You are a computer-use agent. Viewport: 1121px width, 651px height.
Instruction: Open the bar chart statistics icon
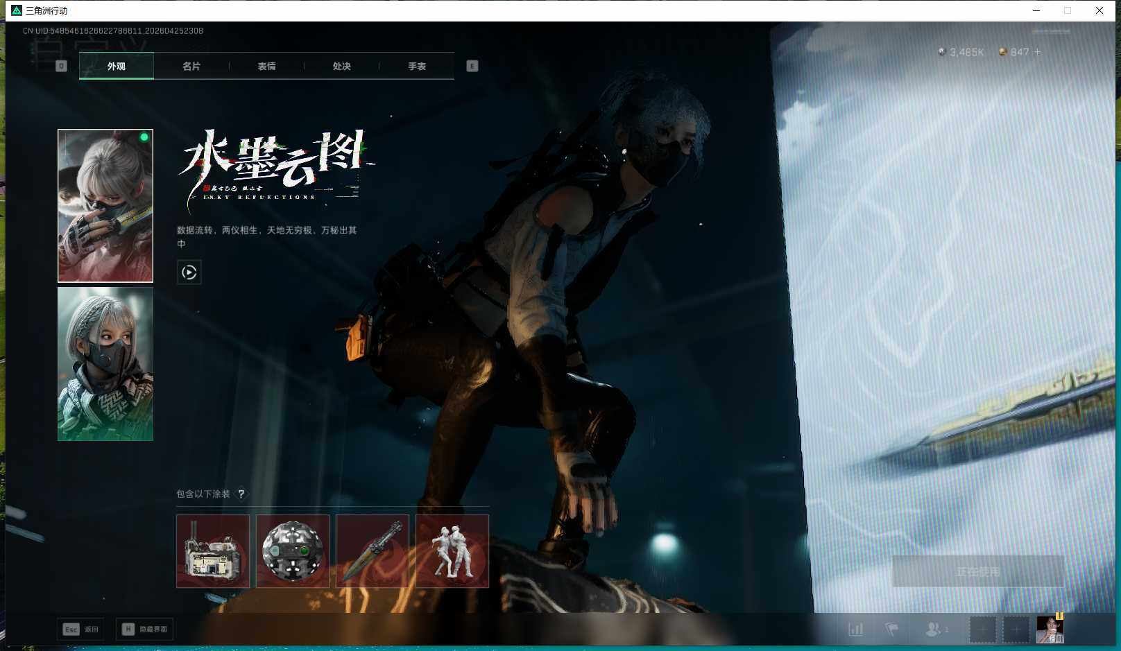click(x=856, y=630)
